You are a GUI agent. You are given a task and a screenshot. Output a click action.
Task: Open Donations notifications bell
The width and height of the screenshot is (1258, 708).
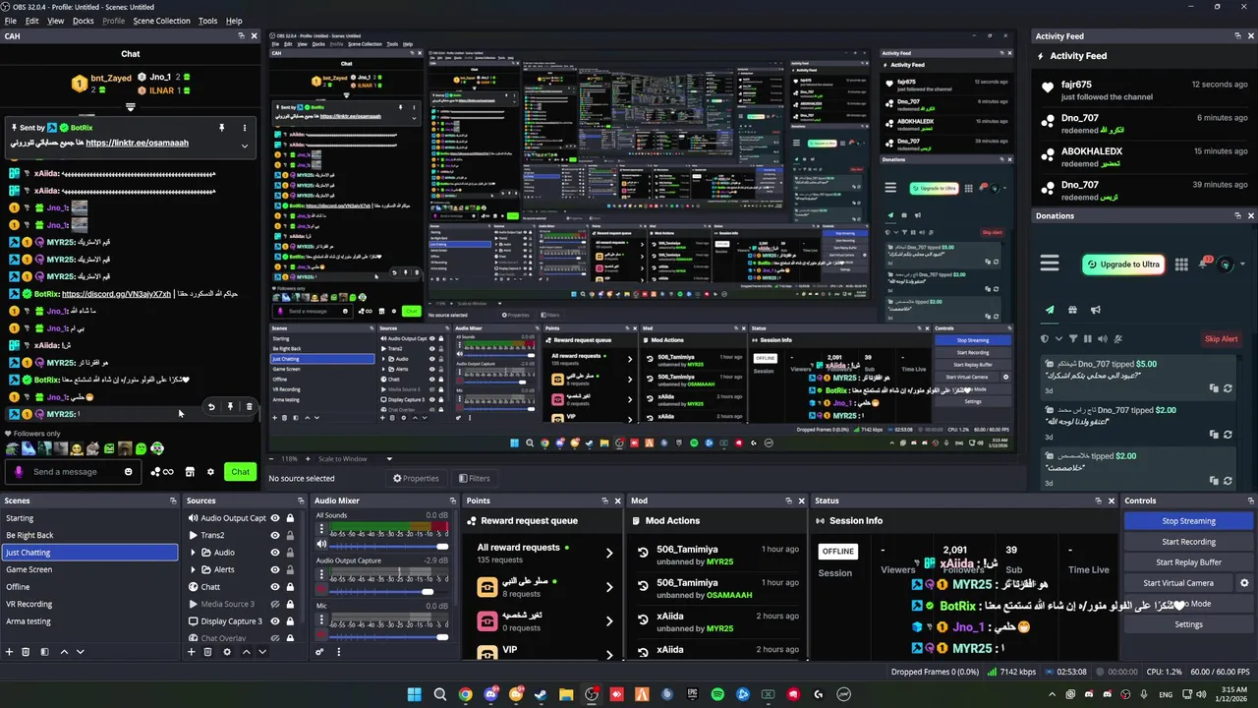1204,264
